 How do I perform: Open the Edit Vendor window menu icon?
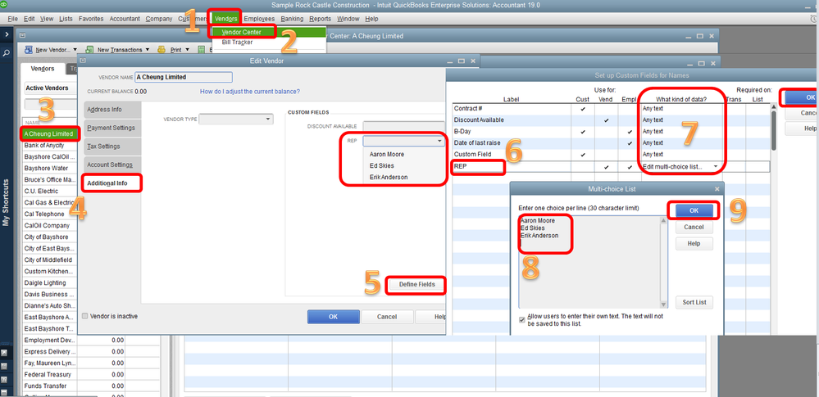[x=83, y=61]
